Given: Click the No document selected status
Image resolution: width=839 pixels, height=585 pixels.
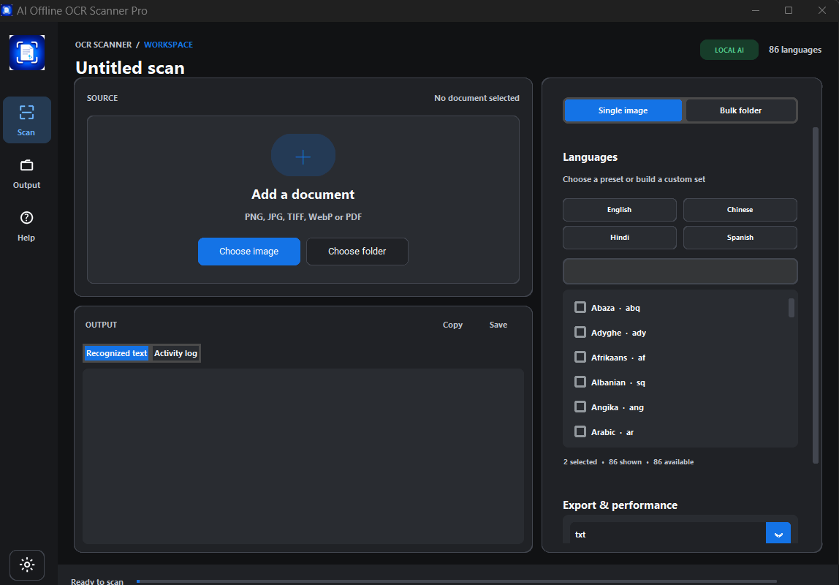Looking at the screenshot, I should 477,98.
